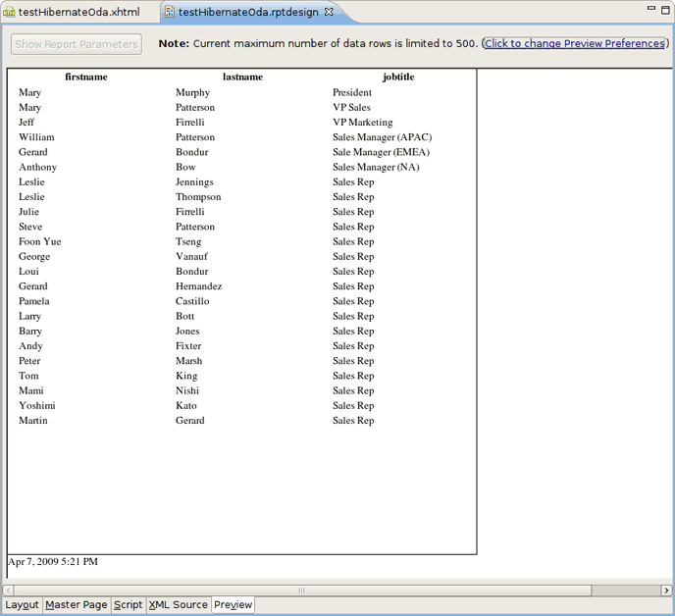The image size is (675, 616).
Task: Click the King lastname cell
Action: 186,377
